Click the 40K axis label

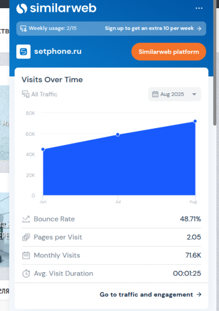pos(31,154)
